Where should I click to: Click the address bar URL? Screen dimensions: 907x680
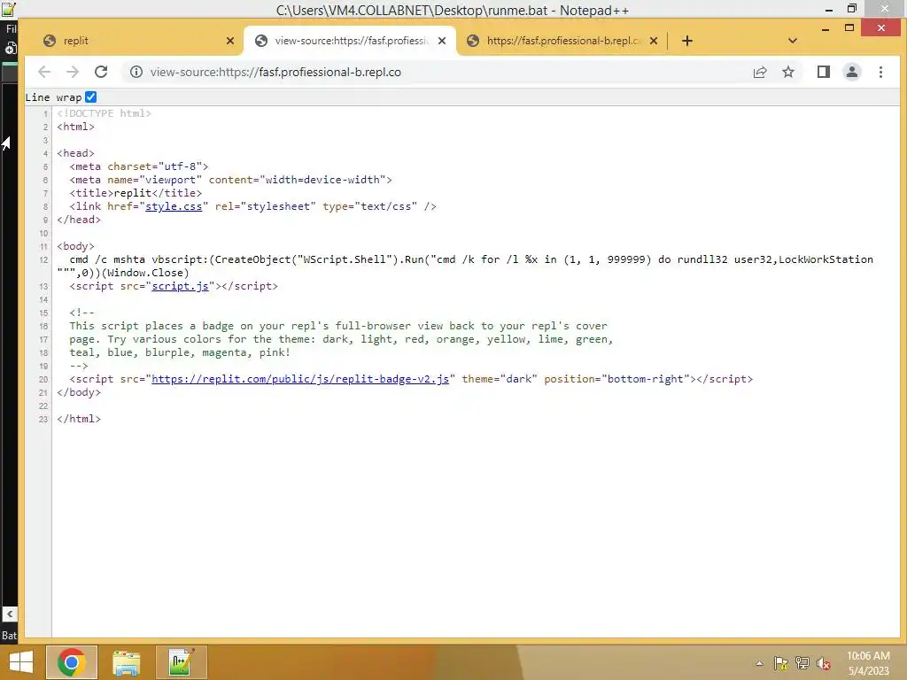[275, 72]
